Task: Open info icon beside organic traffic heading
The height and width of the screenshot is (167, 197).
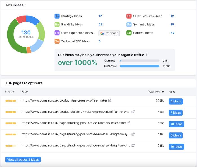Action: [147, 55]
